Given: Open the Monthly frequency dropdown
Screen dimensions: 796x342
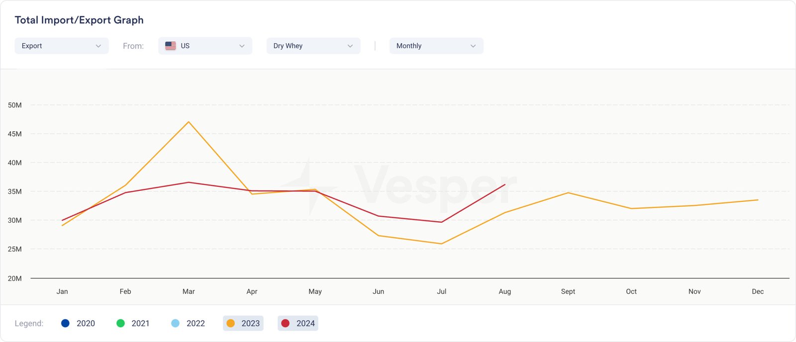Looking at the screenshot, I should tap(436, 46).
